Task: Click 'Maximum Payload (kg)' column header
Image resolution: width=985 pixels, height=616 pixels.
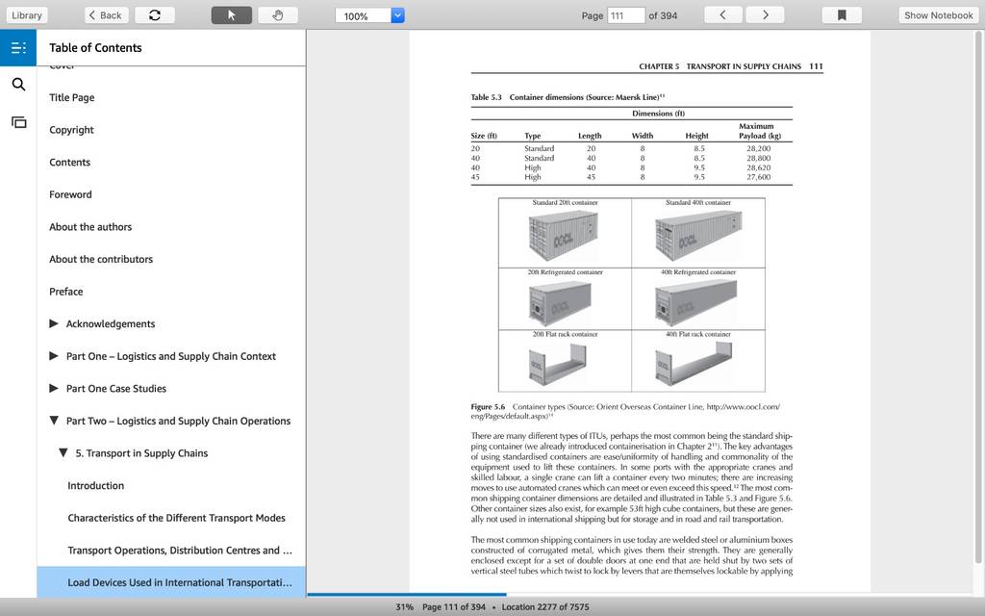Action: pyautogui.click(x=760, y=131)
